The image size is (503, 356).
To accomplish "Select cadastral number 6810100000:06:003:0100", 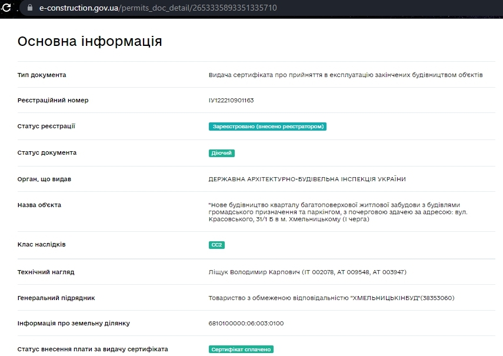I will pos(246,323).
